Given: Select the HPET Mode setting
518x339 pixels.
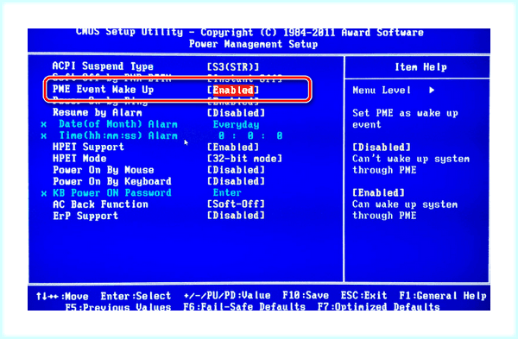Looking at the screenshot, I should [79, 159].
